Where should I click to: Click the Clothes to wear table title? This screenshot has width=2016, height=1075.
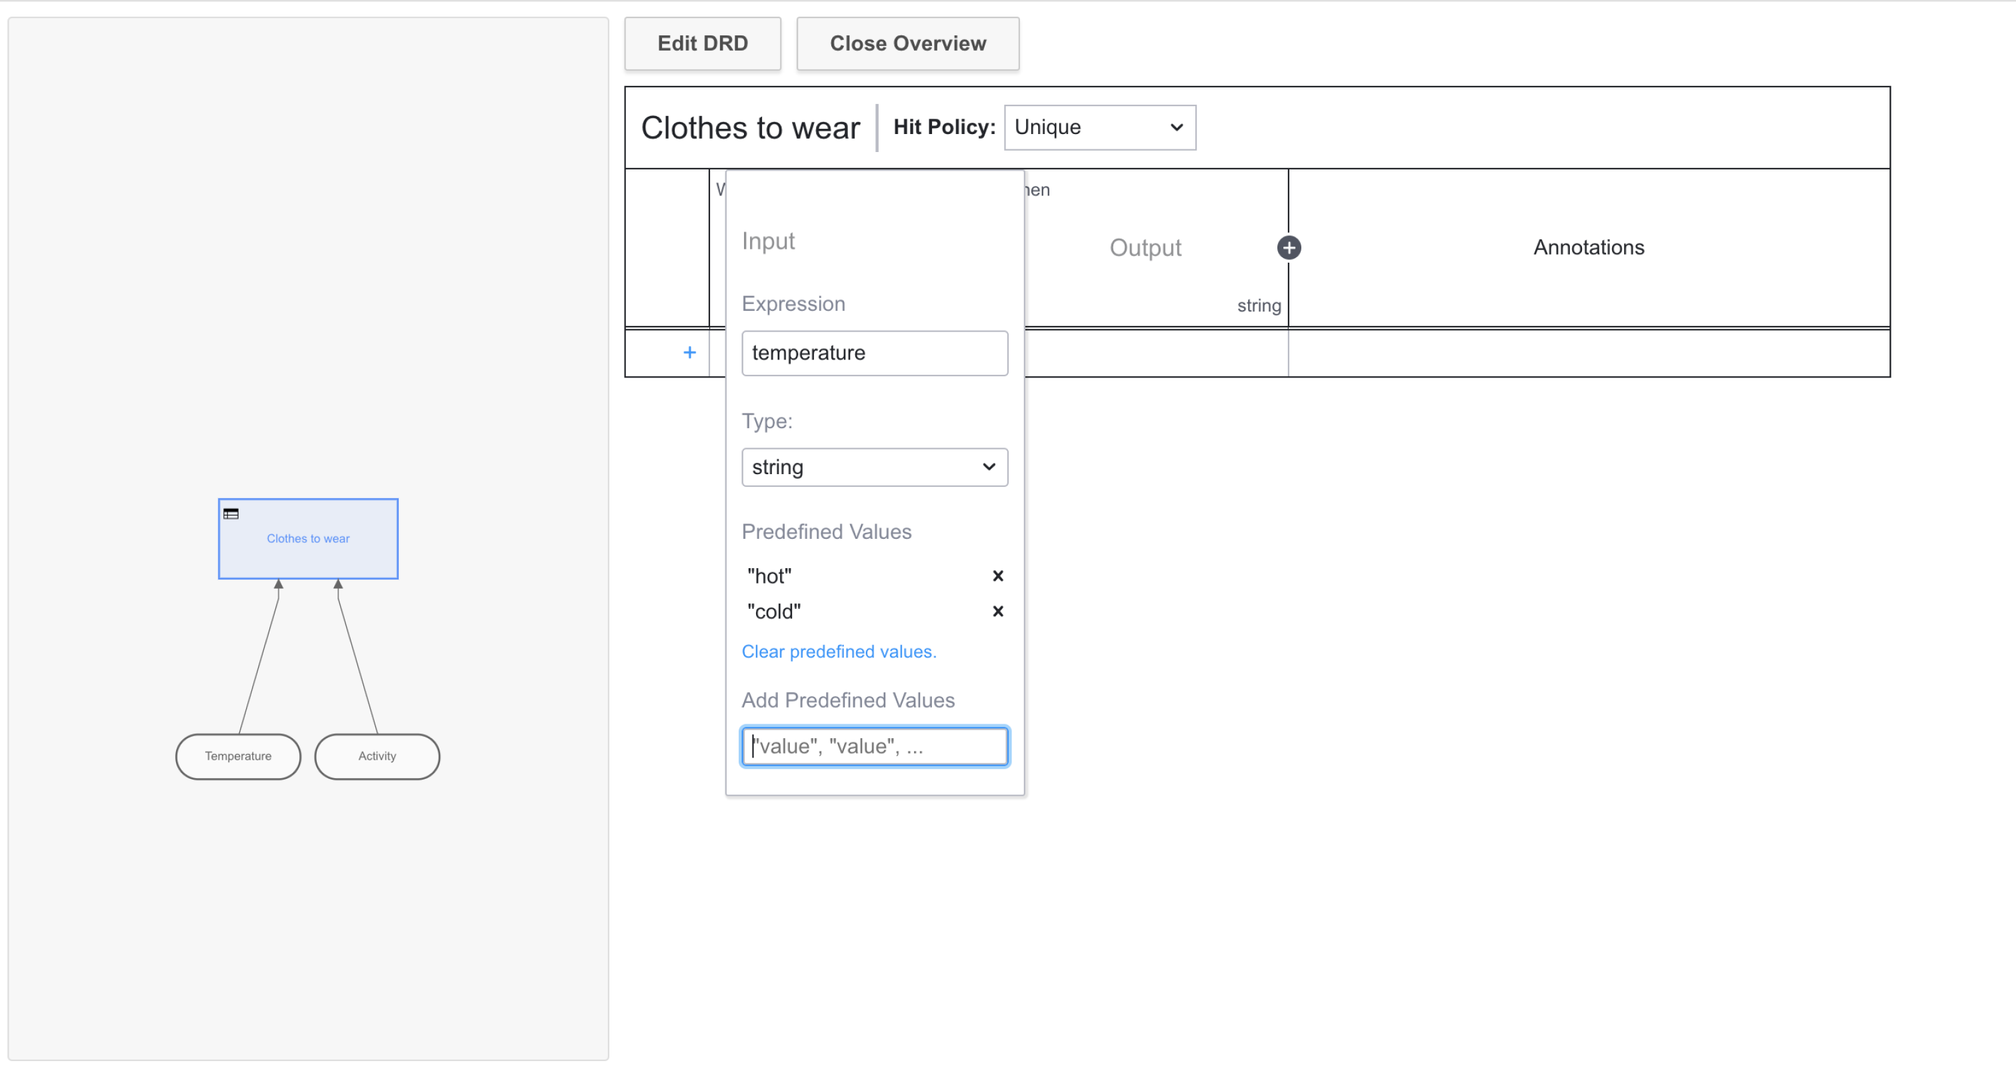tap(750, 127)
